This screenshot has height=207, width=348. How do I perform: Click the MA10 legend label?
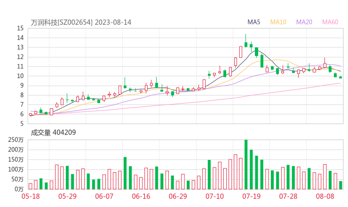278,22
